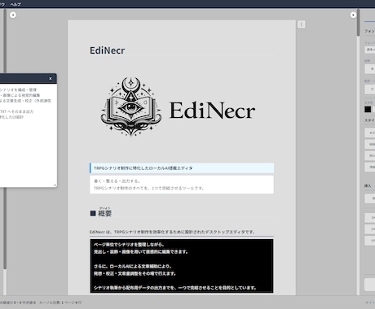The height and width of the screenshot is (309, 375).
Task: Click the paragraph starting EdiNecr は、TRPGシナリオ制作を効率化
Action: pos(172,232)
